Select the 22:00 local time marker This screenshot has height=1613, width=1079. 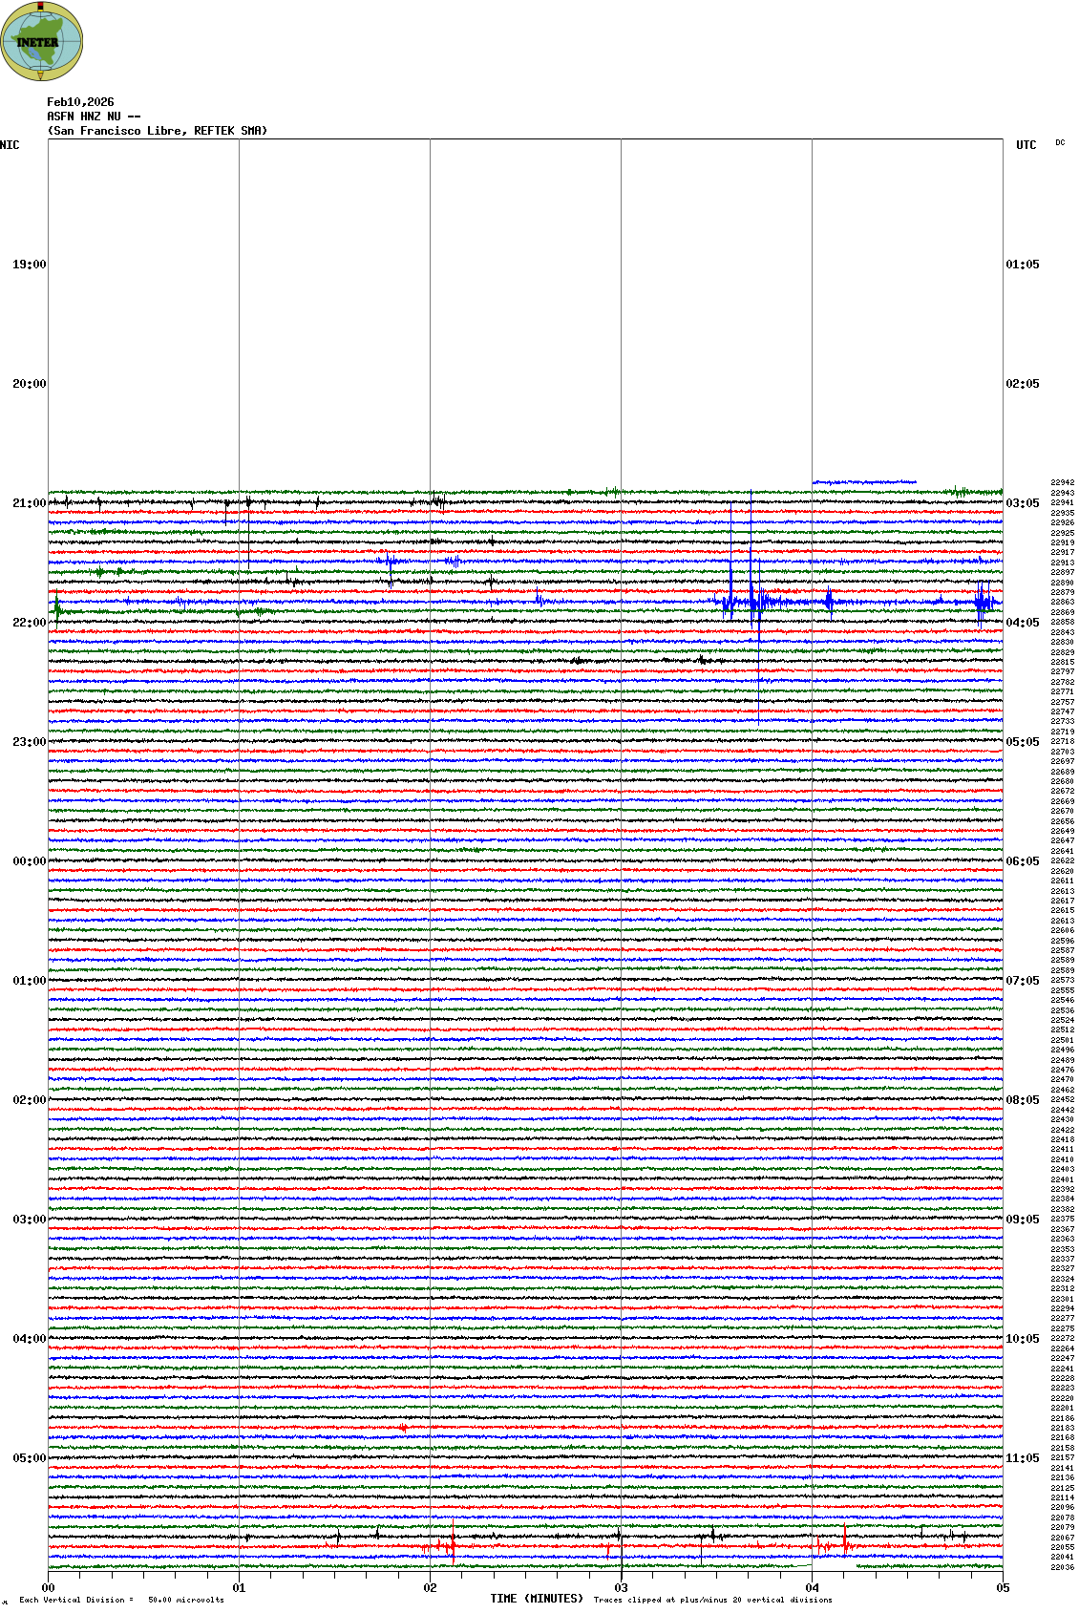click(x=29, y=623)
